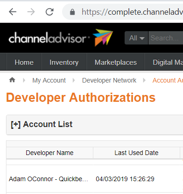This screenshot has width=183, height=194.
Task: Select the Adam OConnor - Quickbe... row
Action: pos(95,179)
